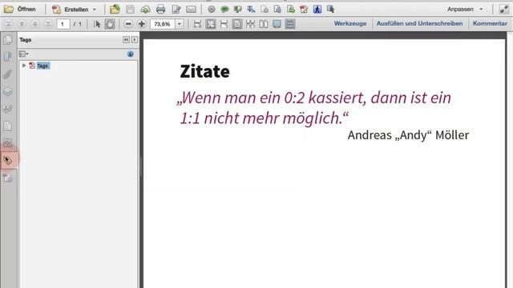Open the order Z sidebar panel
Screen dimensions: 513x288
click(7, 143)
